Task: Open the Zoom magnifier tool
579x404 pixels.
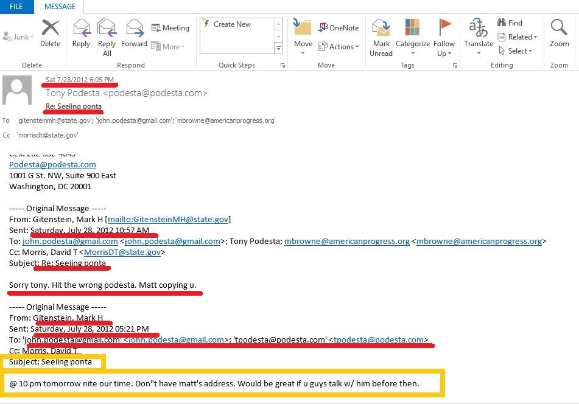Action: (x=559, y=33)
